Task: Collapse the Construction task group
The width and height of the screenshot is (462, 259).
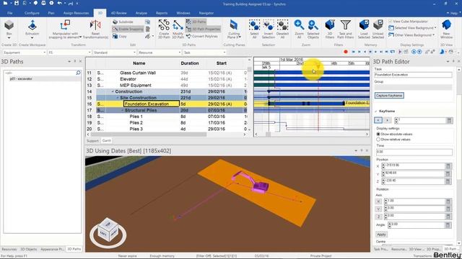Action: [113, 91]
